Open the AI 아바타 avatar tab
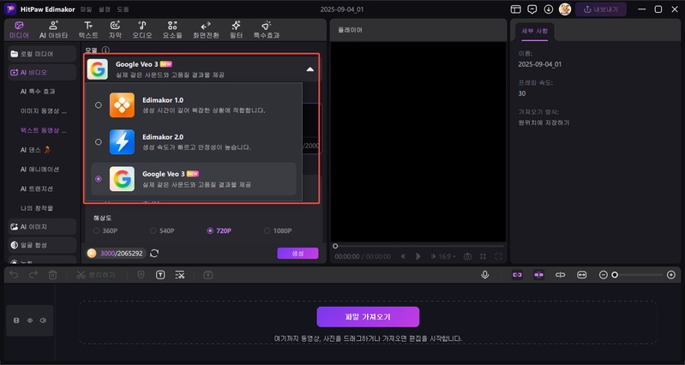The width and height of the screenshot is (685, 365). click(54, 30)
